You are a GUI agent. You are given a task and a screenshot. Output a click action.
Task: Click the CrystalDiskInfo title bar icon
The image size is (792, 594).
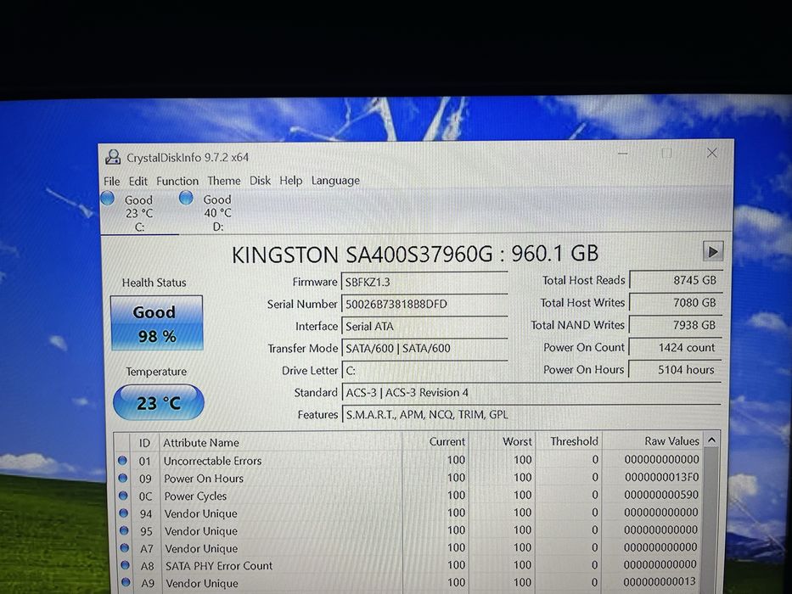pos(113,157)
